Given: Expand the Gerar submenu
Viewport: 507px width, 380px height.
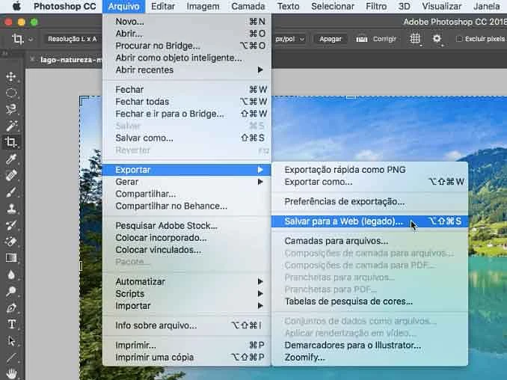Looking at the screenshot, I should pos(187,182).
